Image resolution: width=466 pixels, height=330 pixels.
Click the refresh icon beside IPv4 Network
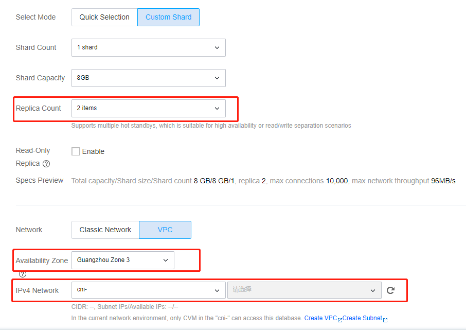point(390,290)
